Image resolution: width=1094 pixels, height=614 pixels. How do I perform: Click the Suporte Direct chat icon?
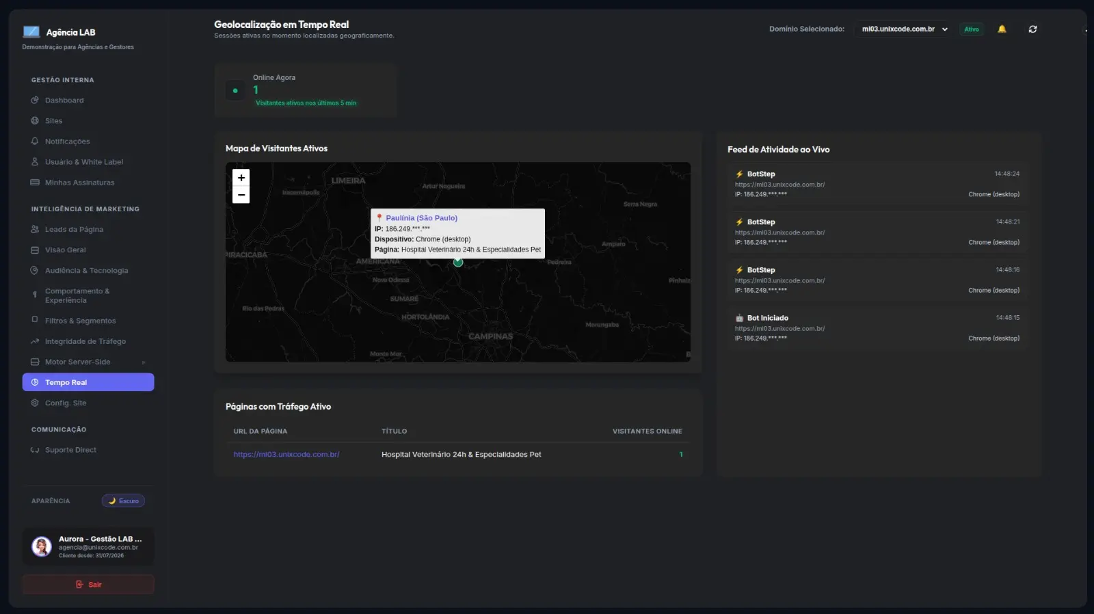click(35, 450)
